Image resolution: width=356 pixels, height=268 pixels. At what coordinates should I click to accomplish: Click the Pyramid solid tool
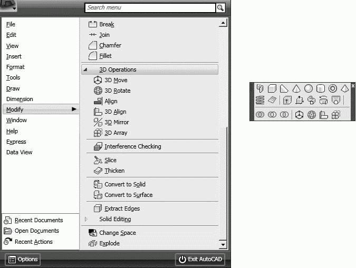tap(344, 88)
